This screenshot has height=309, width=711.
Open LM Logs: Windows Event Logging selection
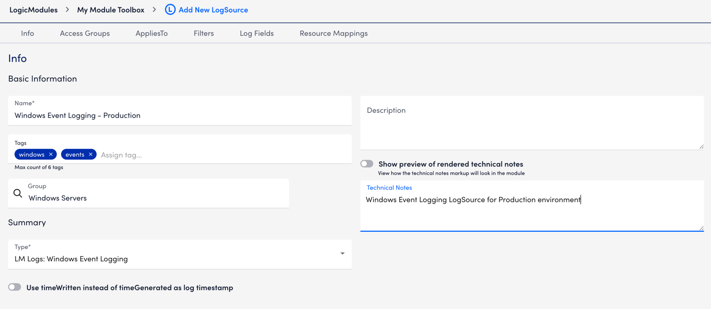point(180,254)
